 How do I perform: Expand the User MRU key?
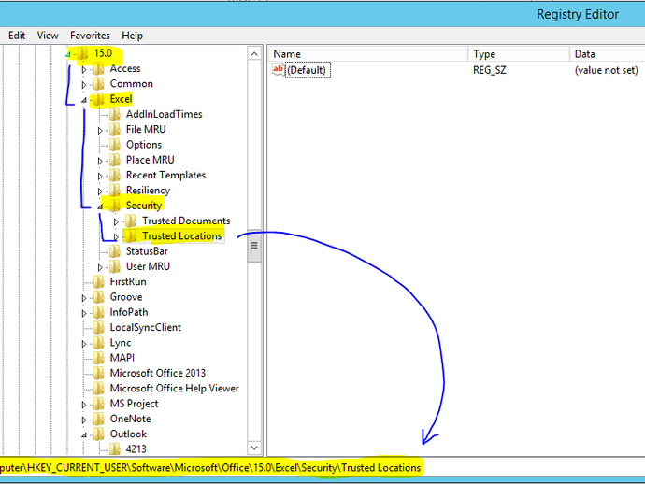pos(100,267)
